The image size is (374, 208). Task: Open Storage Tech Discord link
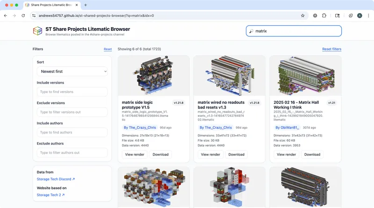pos(56,179)
